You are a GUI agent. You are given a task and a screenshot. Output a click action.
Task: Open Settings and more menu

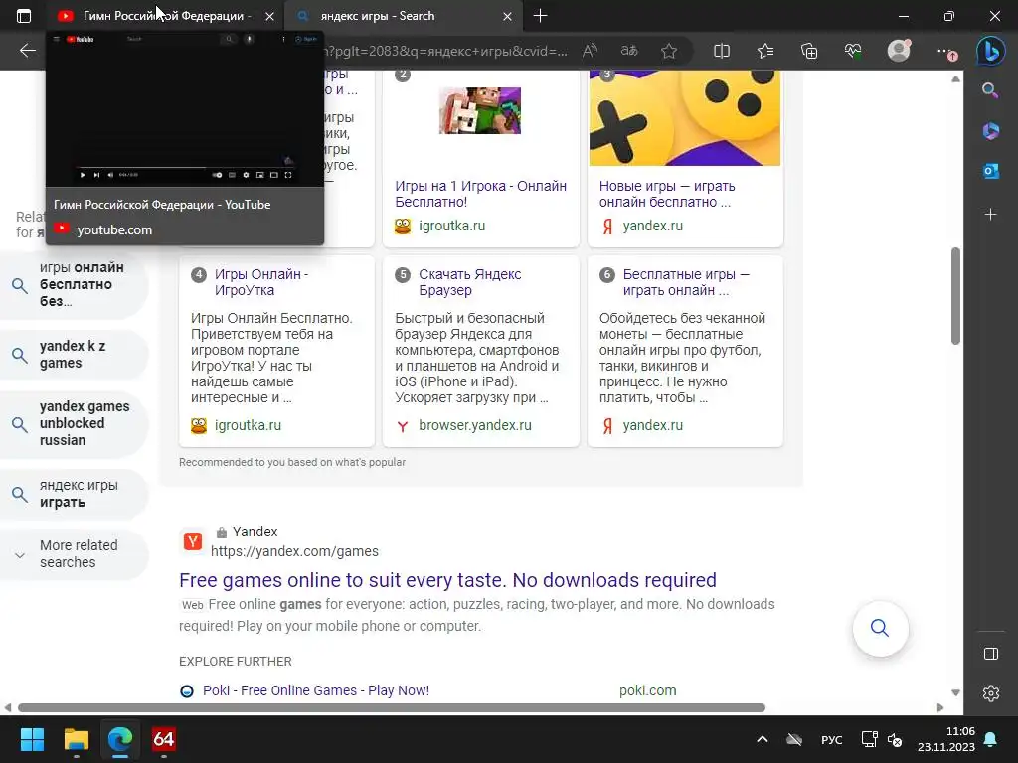[x=946, y=52]
